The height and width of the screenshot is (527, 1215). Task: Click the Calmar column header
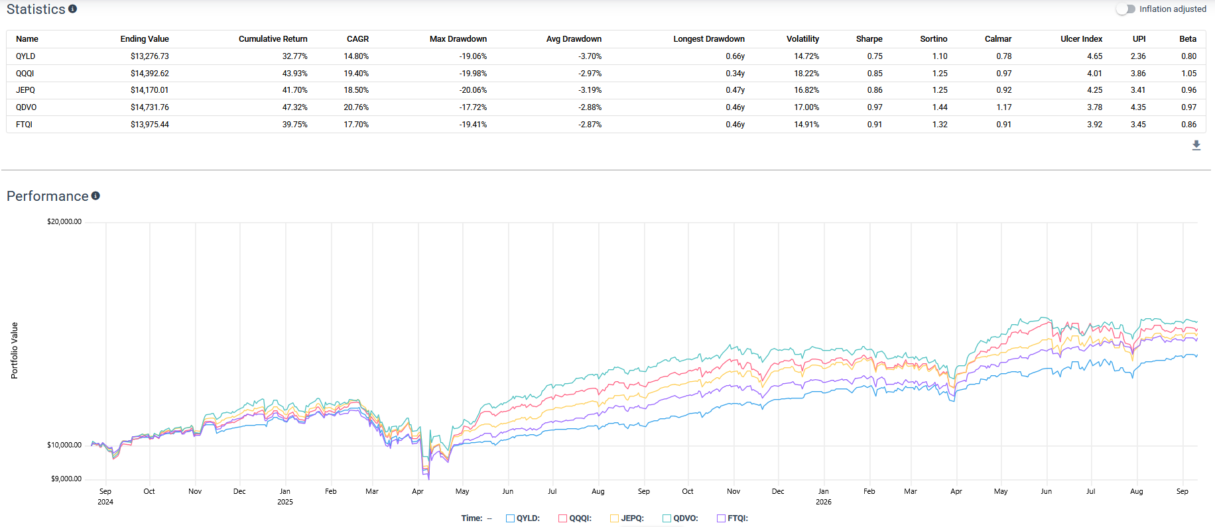(998, 39)
